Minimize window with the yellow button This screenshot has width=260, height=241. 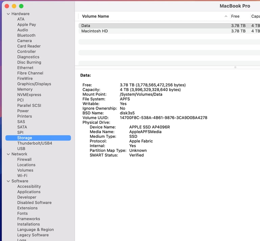(x=14, y=6)
